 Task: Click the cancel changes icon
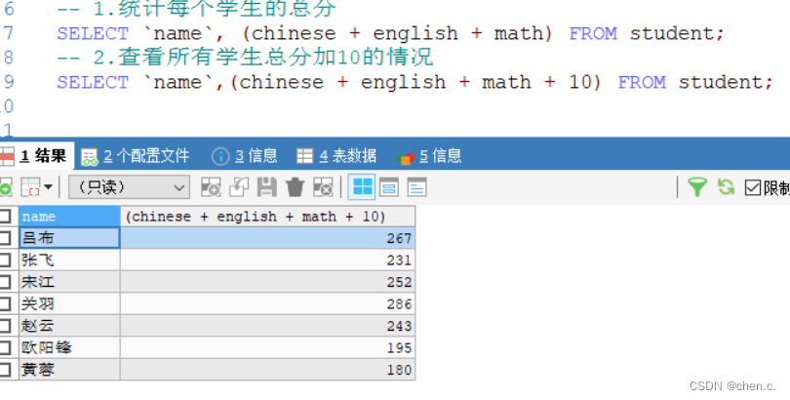point(323,187)
